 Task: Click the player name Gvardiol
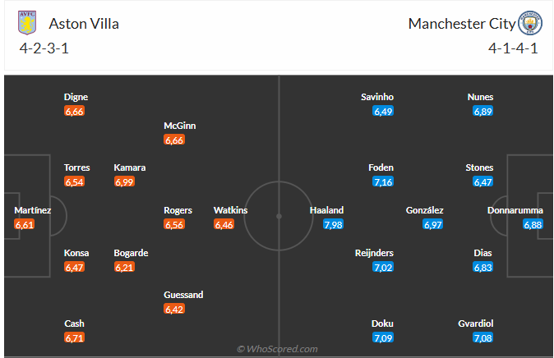click(x=476, y=324)
